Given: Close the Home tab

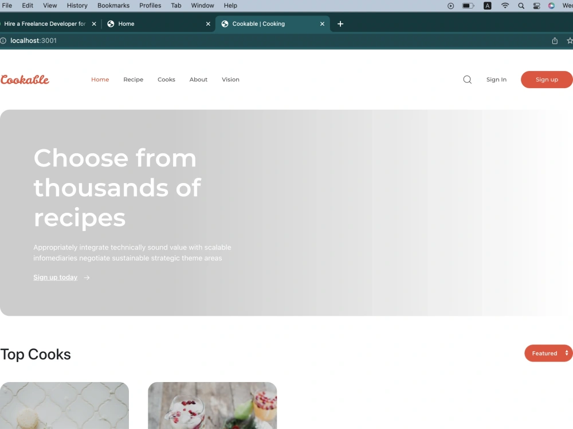Looking at the screenshot, I should coord(208,23).
